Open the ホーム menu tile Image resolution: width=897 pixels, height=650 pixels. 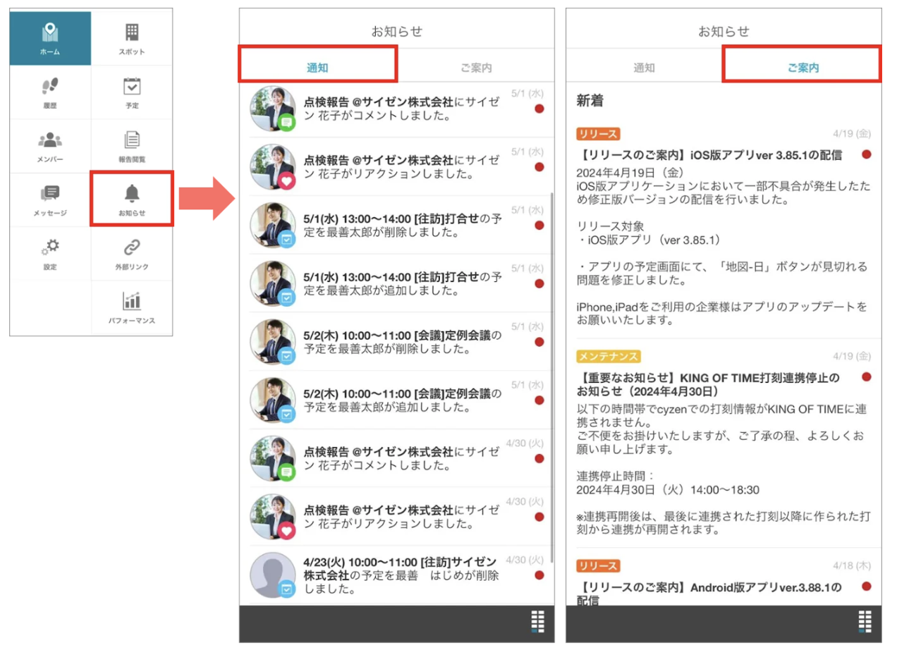50,38
